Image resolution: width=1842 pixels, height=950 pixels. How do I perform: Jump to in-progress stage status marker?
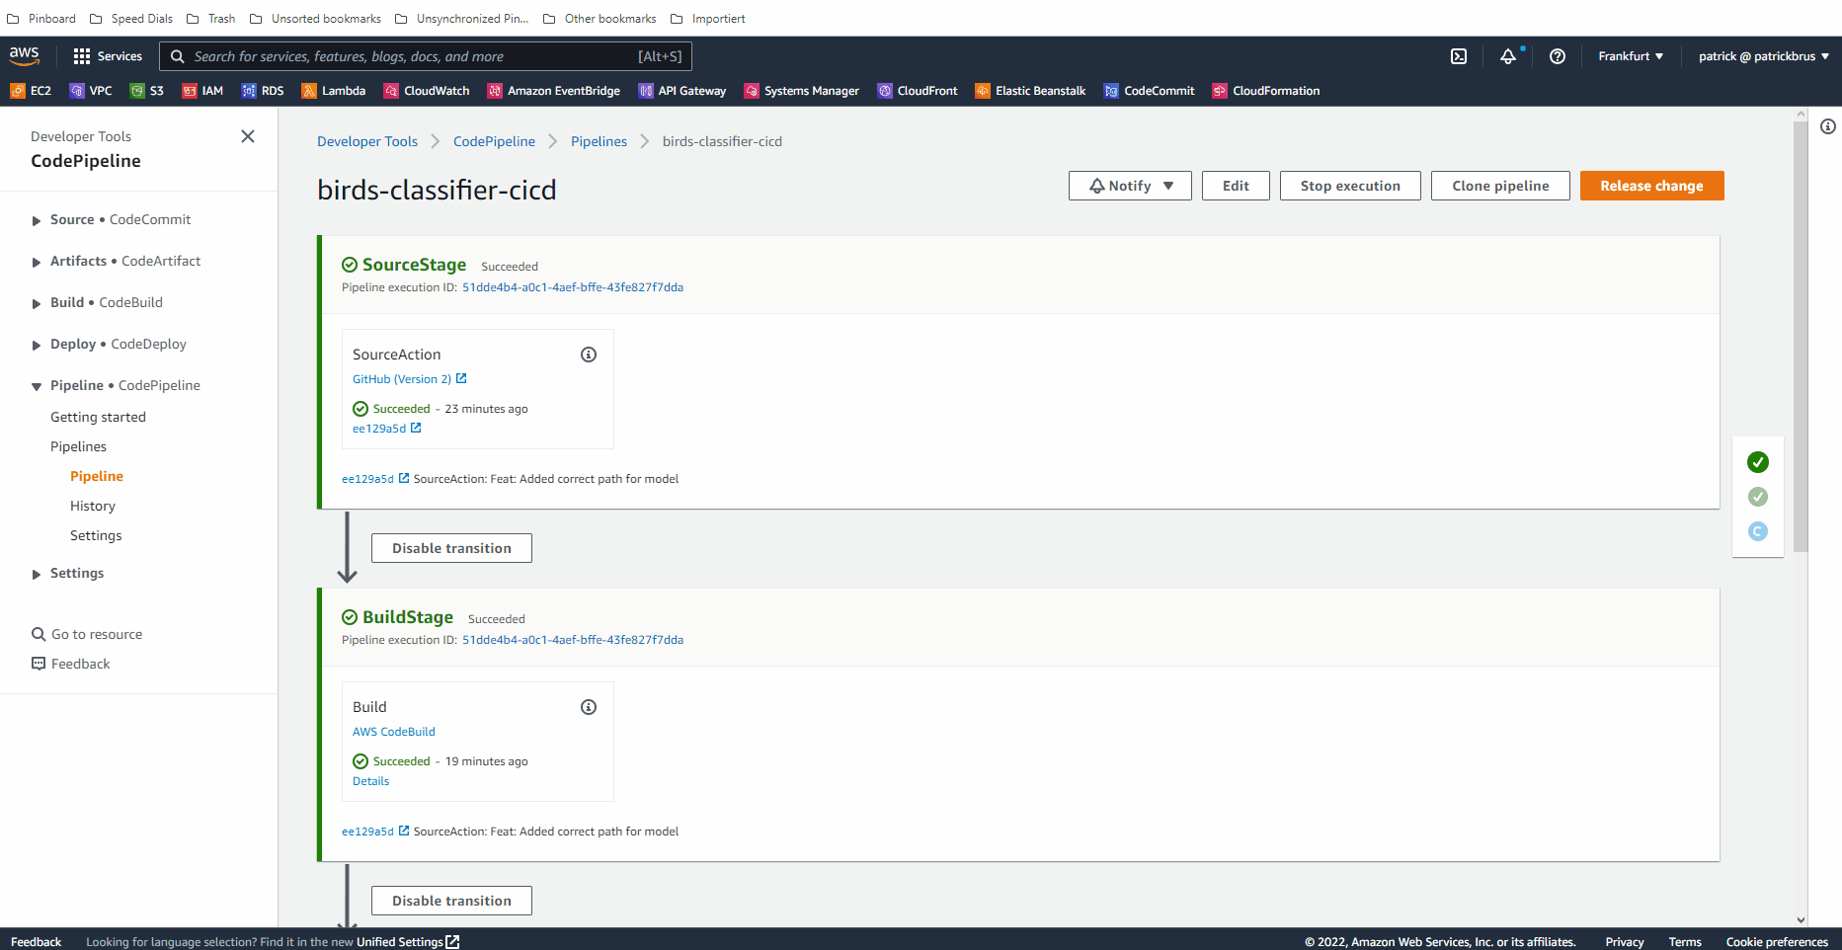coord(1758,531)
